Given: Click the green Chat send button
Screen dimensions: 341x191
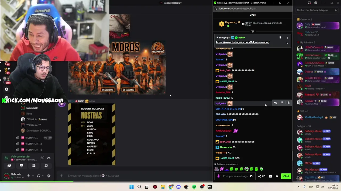Looking at the screenshot, I should [286, 176].
